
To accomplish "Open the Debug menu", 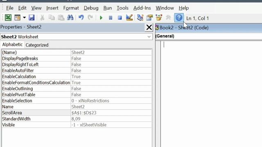I will click(91, 8).
